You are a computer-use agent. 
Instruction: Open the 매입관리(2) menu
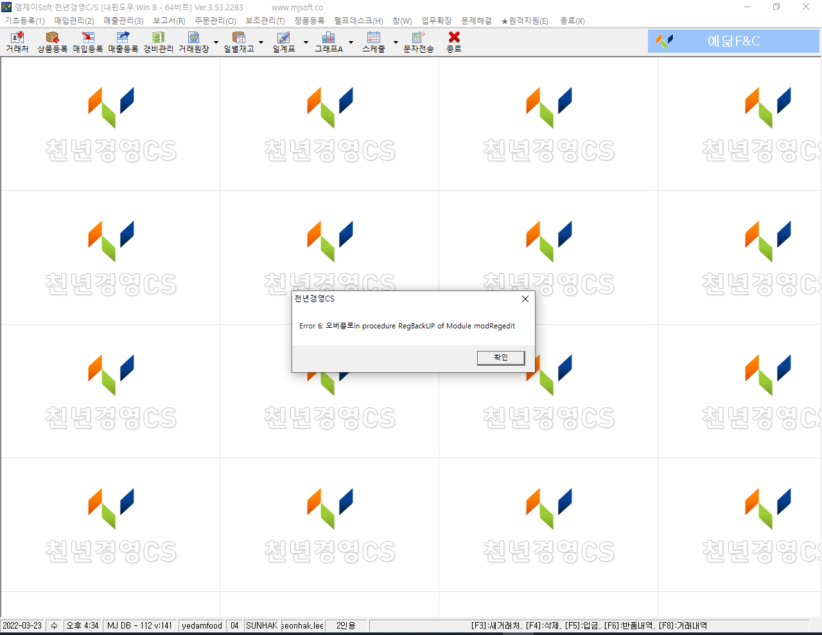[74, 21]
